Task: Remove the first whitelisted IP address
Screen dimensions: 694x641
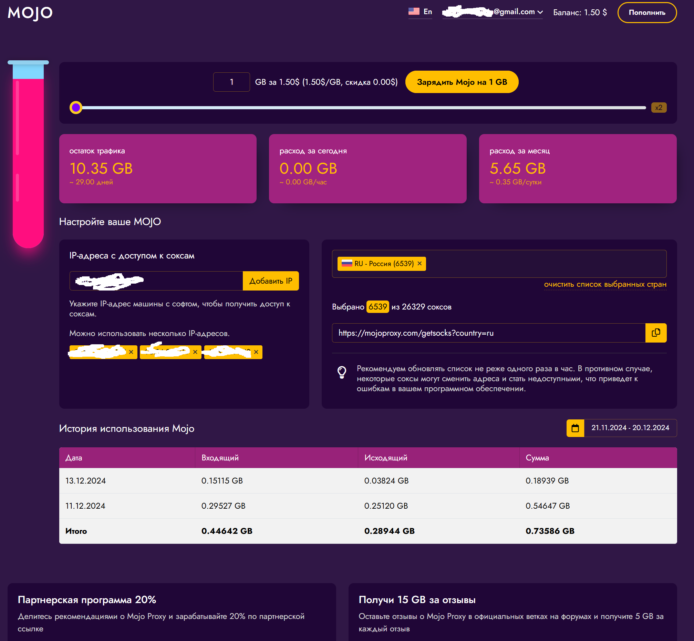Action: tap(131, 352)
